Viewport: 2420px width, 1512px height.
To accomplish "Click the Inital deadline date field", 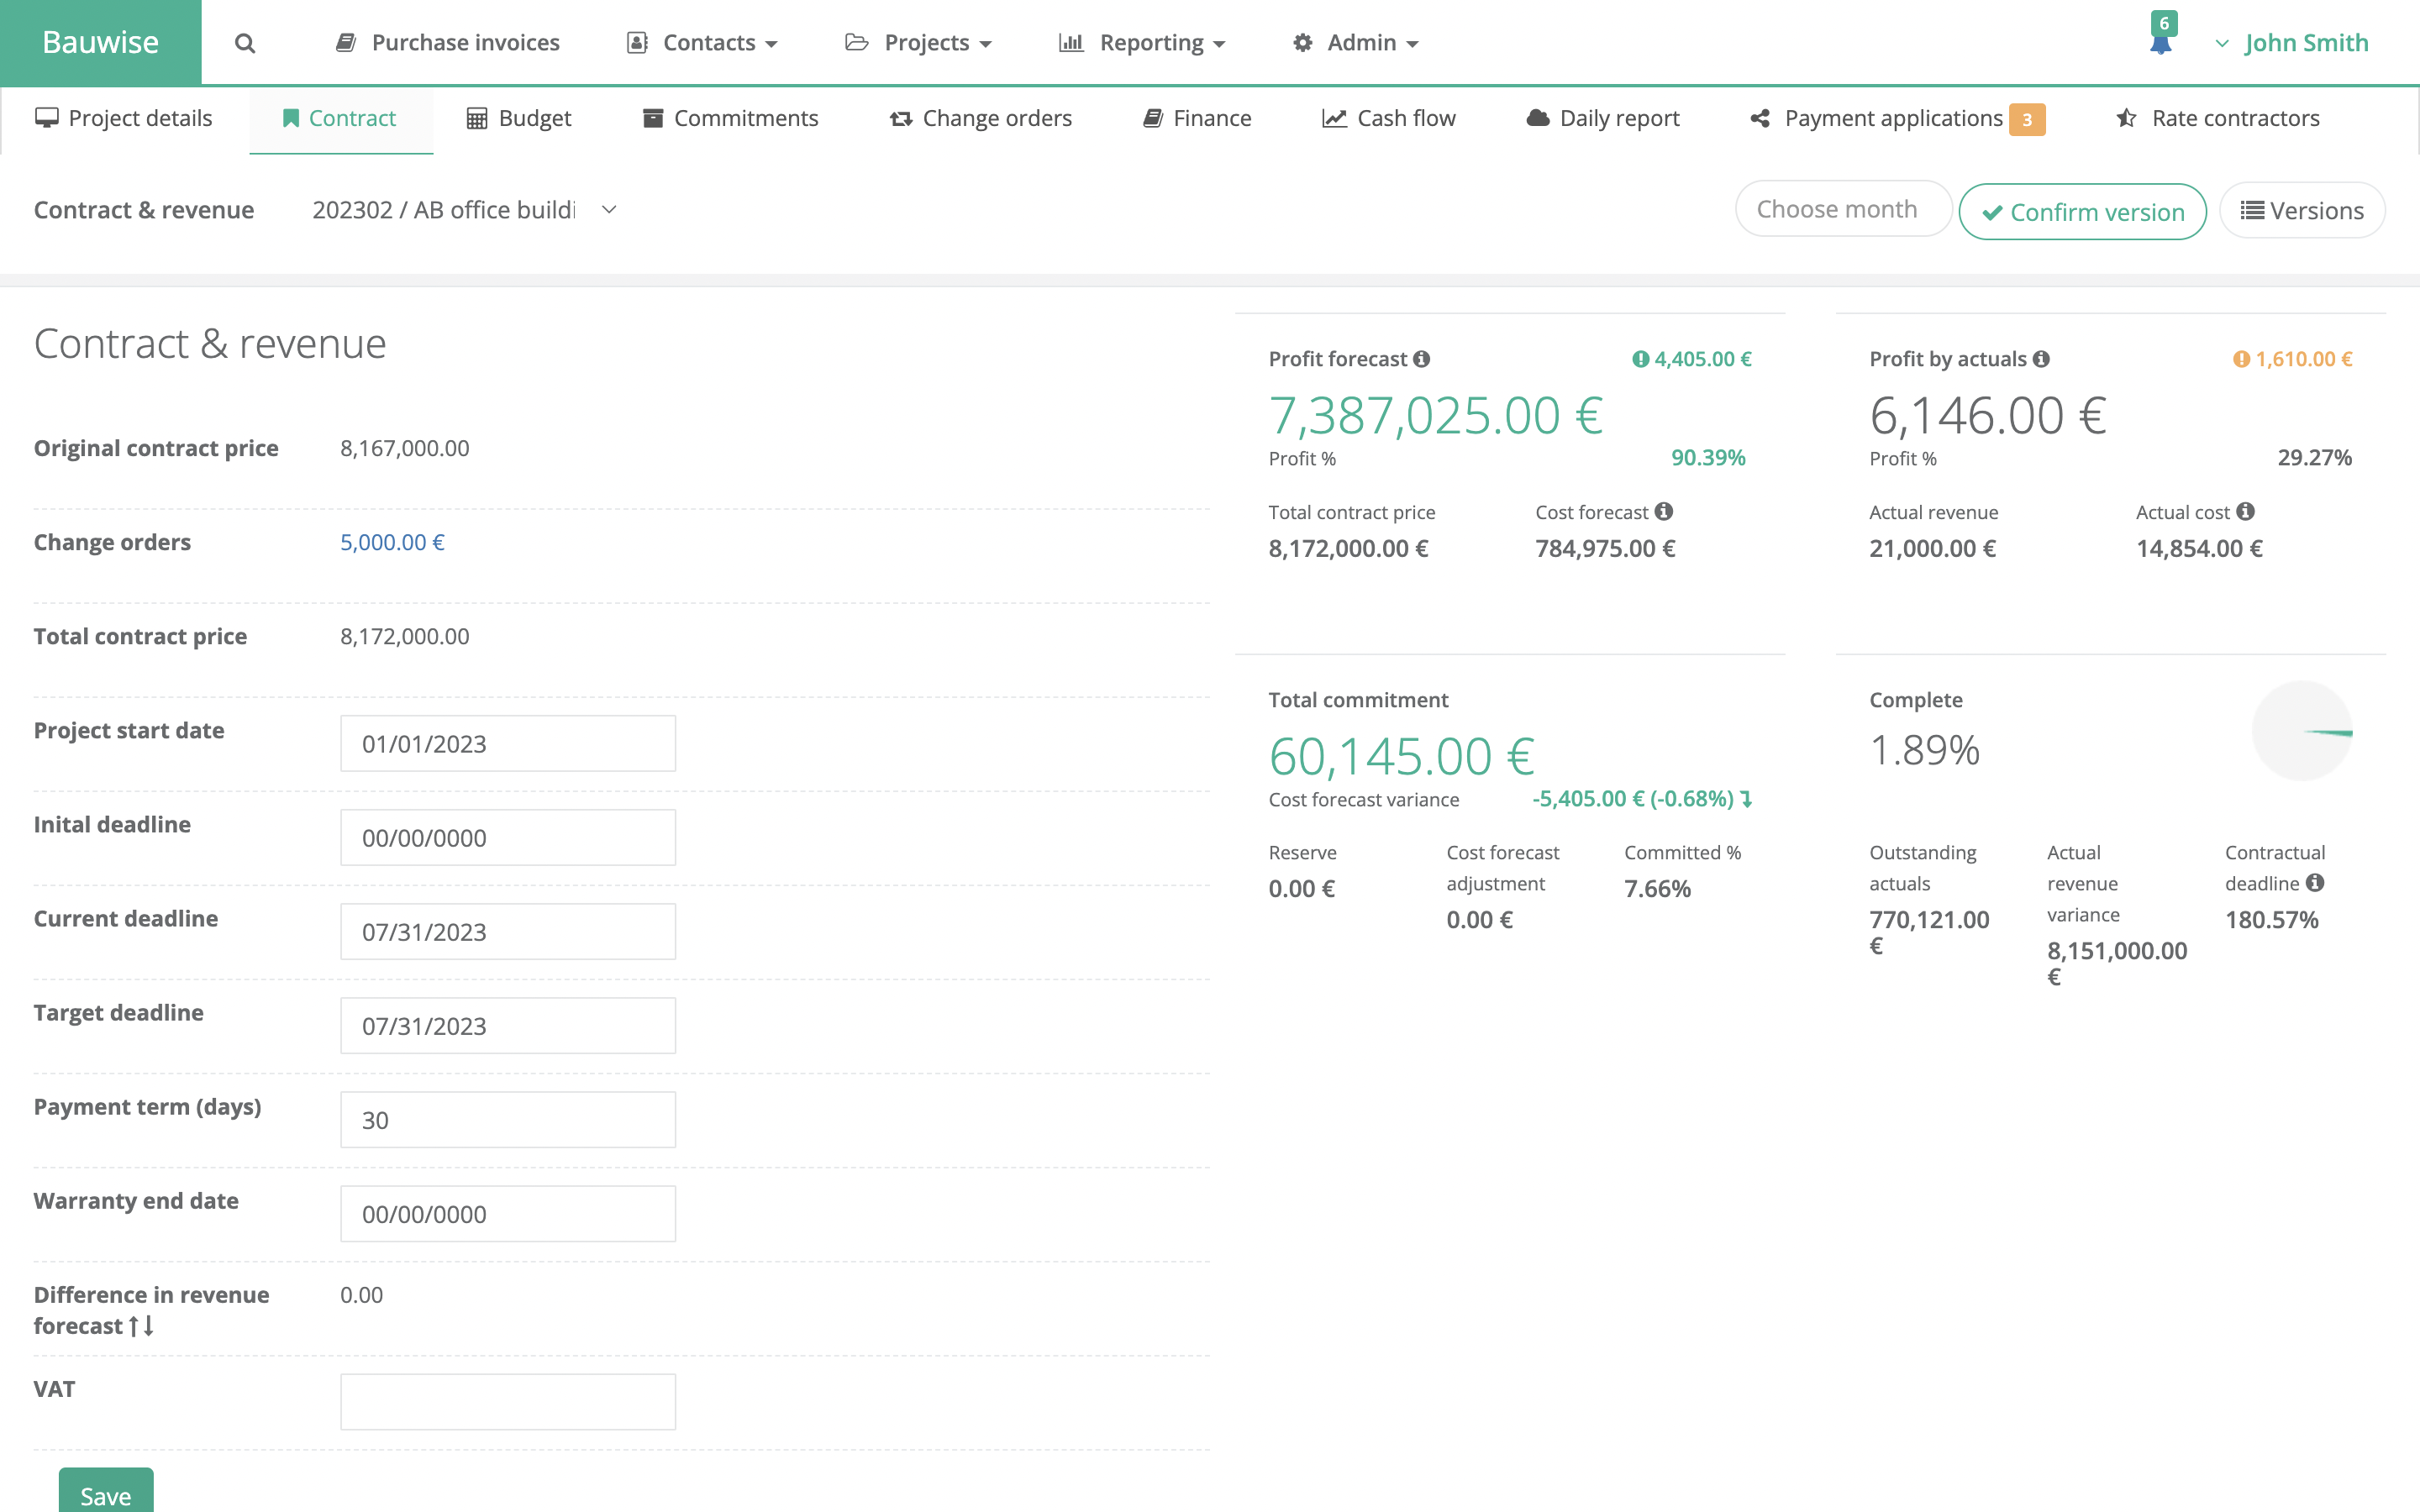I will coord(508,837).
